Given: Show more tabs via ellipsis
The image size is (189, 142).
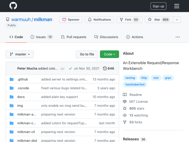Looking at the screenshot, I should (177, 37).
